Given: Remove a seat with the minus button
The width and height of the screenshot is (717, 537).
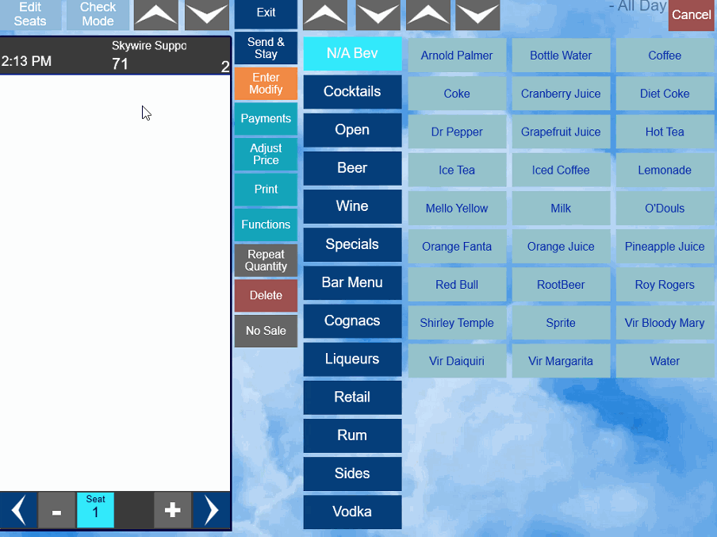Looking at the screenshot, I should pyautogui.click(x=56, y=510).
